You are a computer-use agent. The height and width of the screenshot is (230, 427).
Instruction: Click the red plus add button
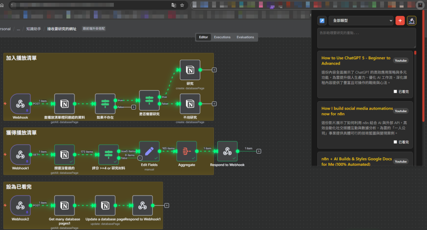coord(400,20)
